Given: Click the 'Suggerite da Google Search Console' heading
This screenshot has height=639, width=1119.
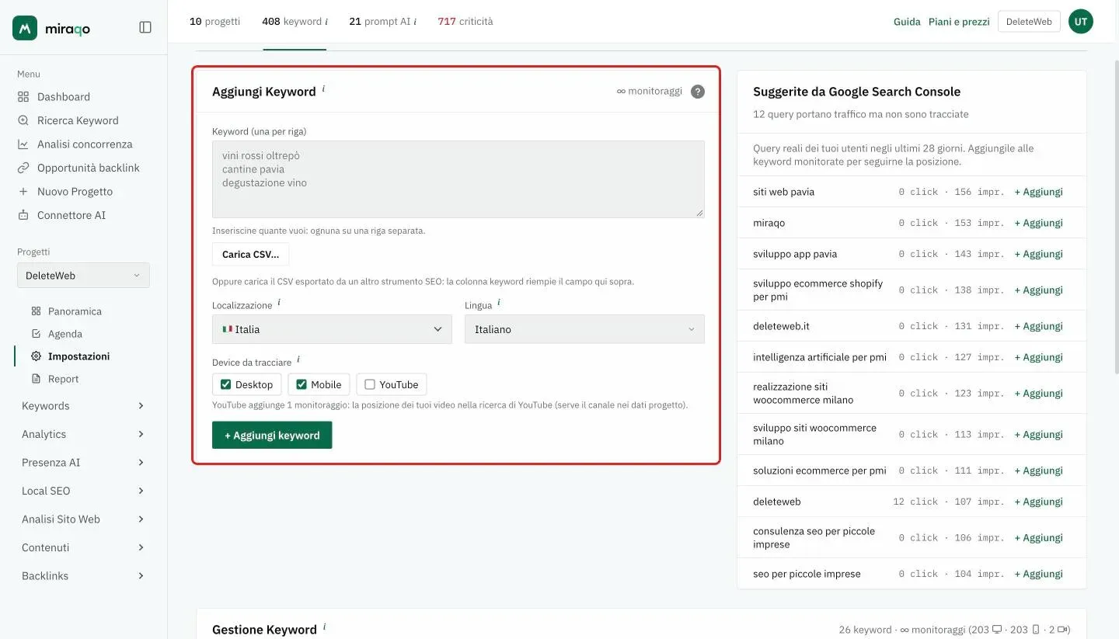Looking at the screenshot, I should (856, 92).
